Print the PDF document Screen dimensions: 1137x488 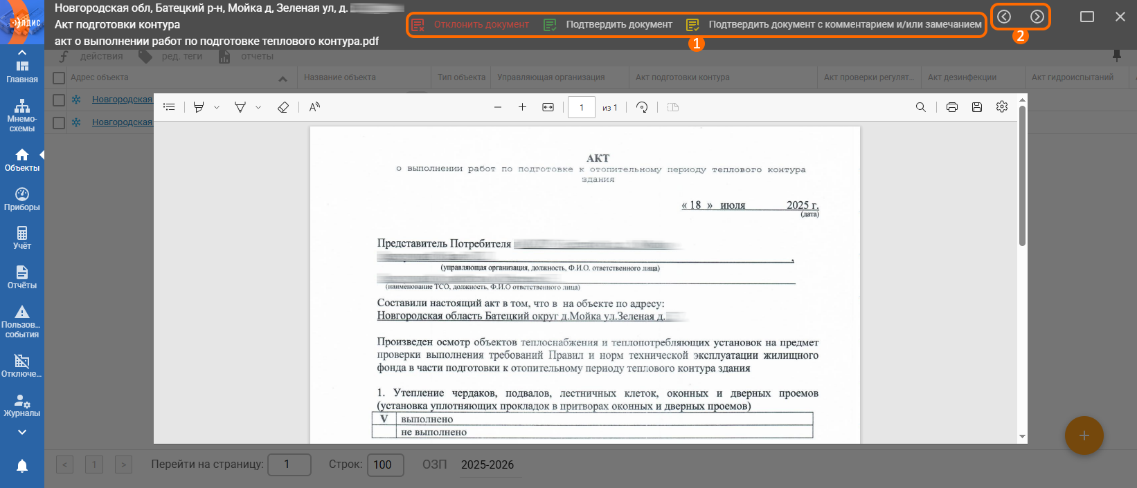tap(952, 107)
